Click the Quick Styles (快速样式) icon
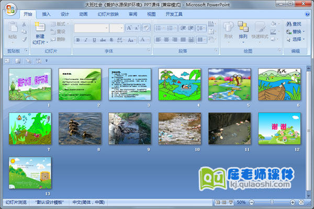314x209 pixels. [260, 27]
